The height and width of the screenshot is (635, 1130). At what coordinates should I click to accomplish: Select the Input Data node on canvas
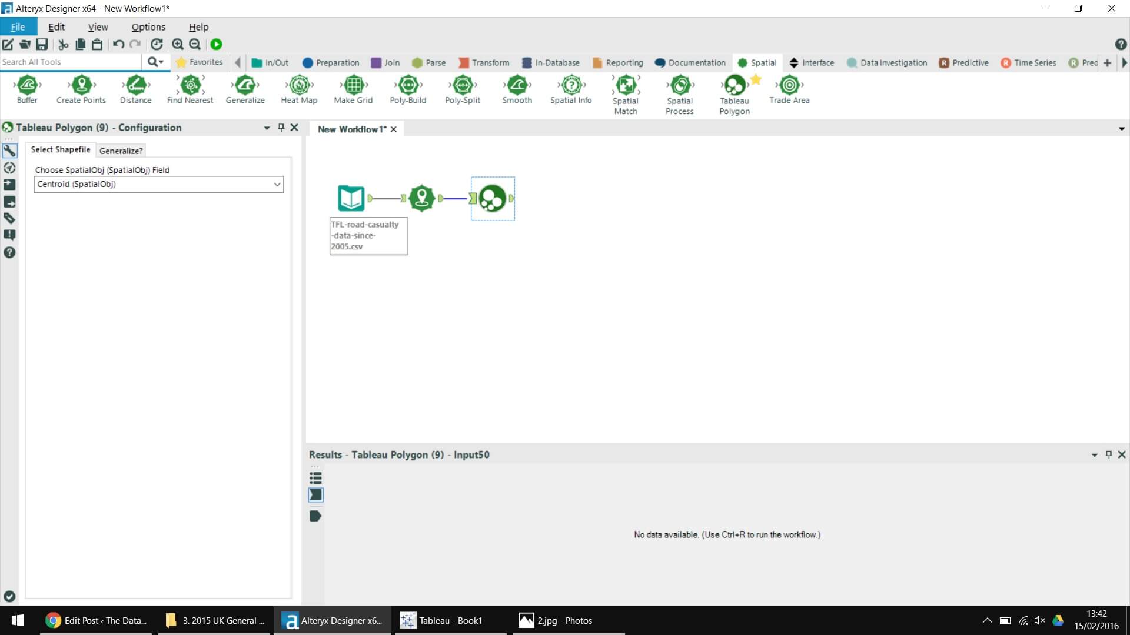(351, 199)
